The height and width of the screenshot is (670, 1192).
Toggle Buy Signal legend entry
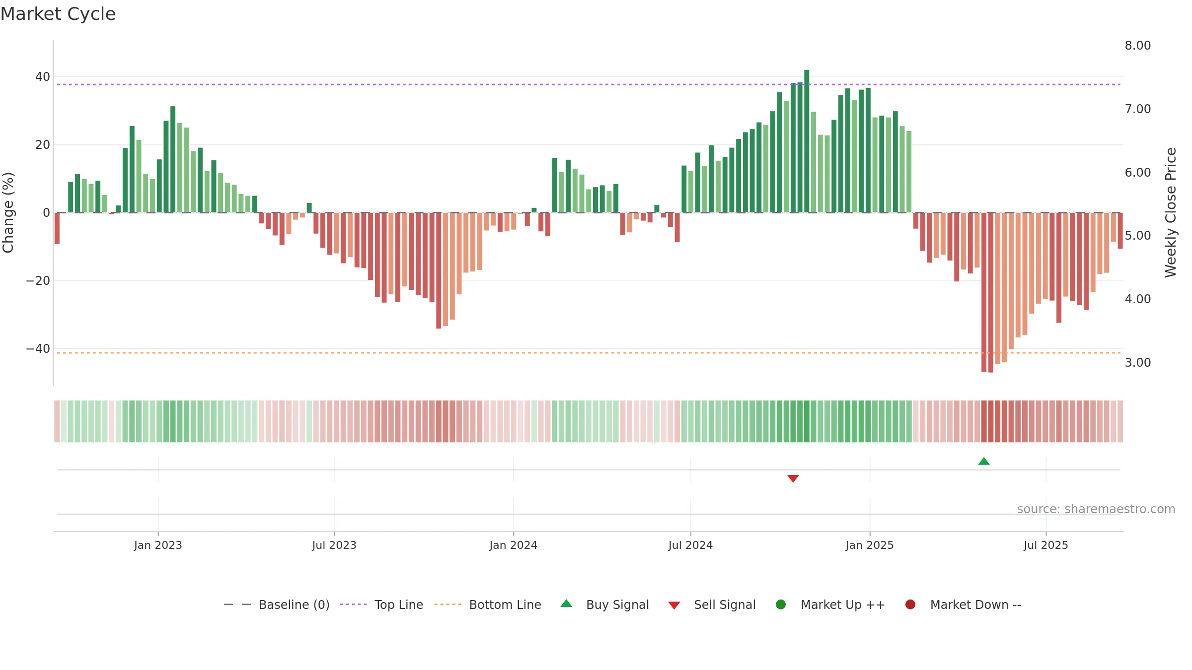coord(604,604)
